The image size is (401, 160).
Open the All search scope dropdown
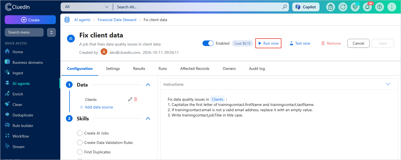click(x=86, y=7)
